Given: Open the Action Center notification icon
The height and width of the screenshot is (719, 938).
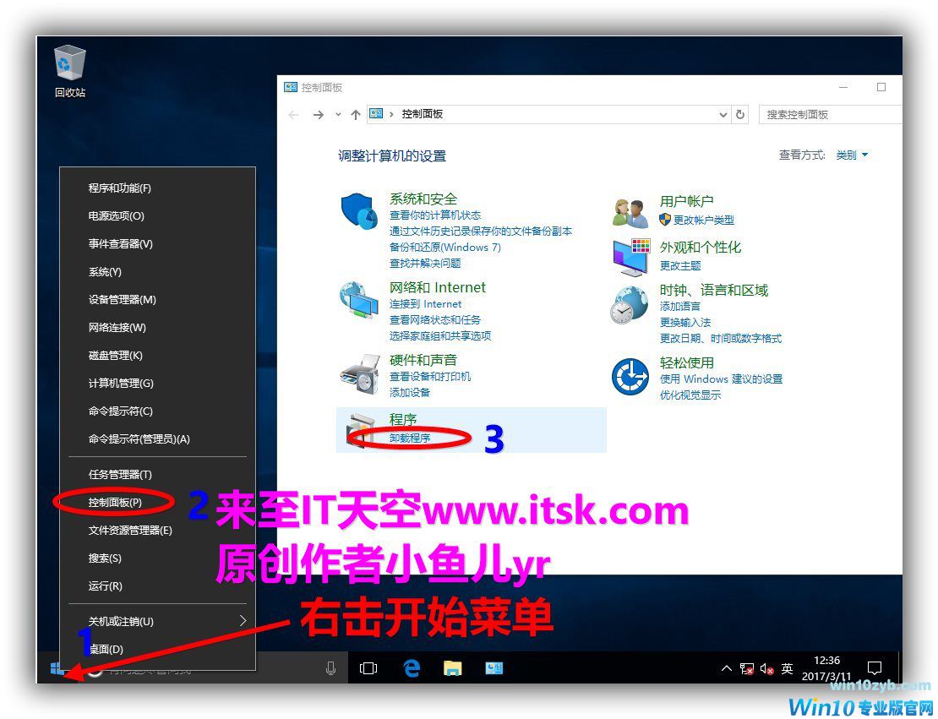Looking at the screenshot, I should coord(875,668).
